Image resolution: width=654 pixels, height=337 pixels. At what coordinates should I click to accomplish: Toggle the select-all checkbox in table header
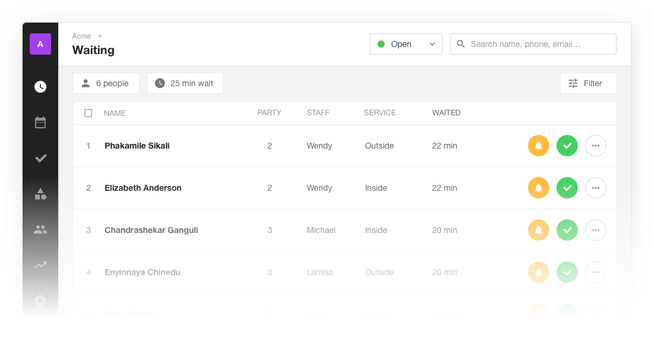(89, 113)
